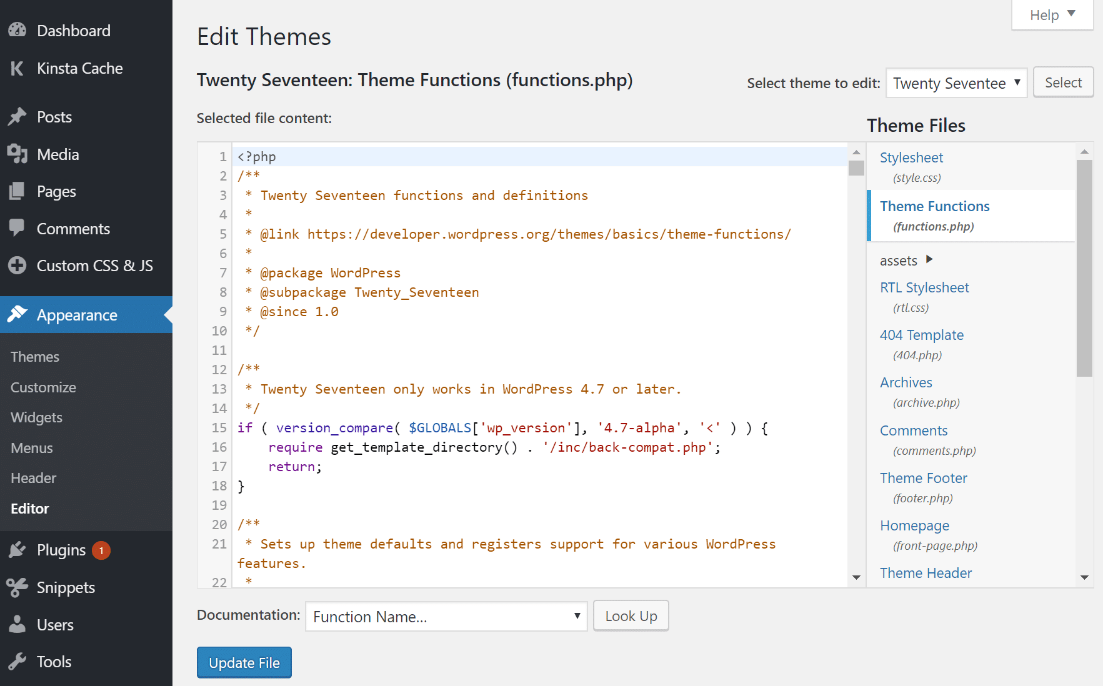Click the Posts pushpin icon
1103x686 pixels.
coord(17,116)
